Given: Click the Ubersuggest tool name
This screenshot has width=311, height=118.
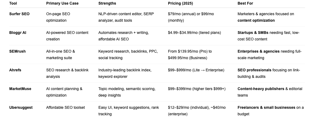Looking at the screenshot, I should (21, 107).
